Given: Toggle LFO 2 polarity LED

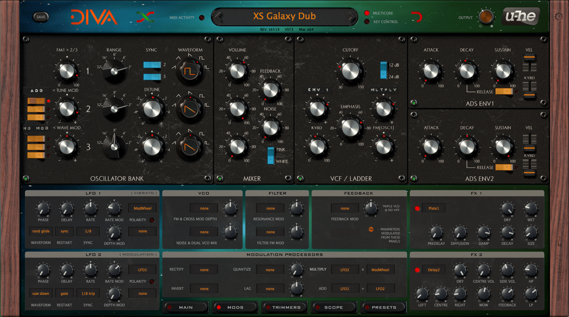Looking at the screenshot, I should pyautogui.click(x=152, y=281).
